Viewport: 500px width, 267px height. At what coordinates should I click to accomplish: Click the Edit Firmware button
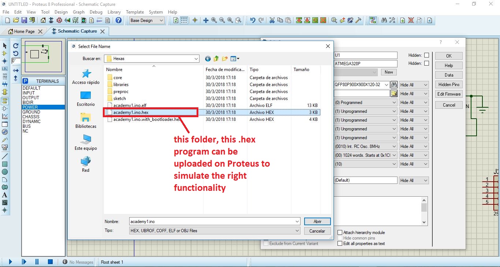[x=449, y=94]
